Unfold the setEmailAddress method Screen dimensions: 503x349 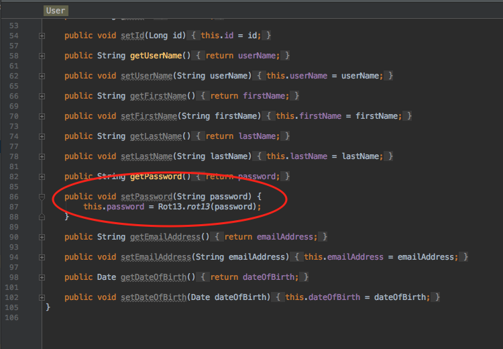pos(42,257)
